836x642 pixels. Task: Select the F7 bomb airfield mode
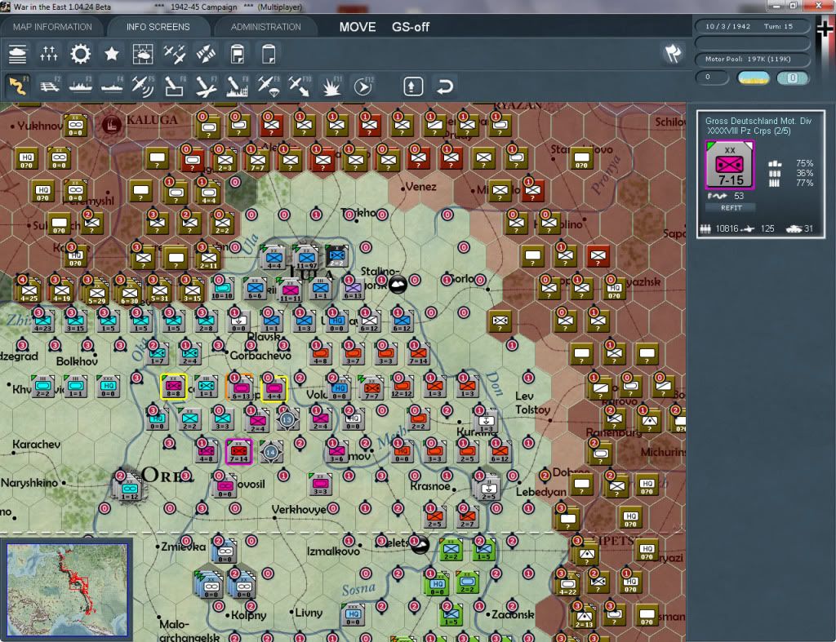(206, 86)
